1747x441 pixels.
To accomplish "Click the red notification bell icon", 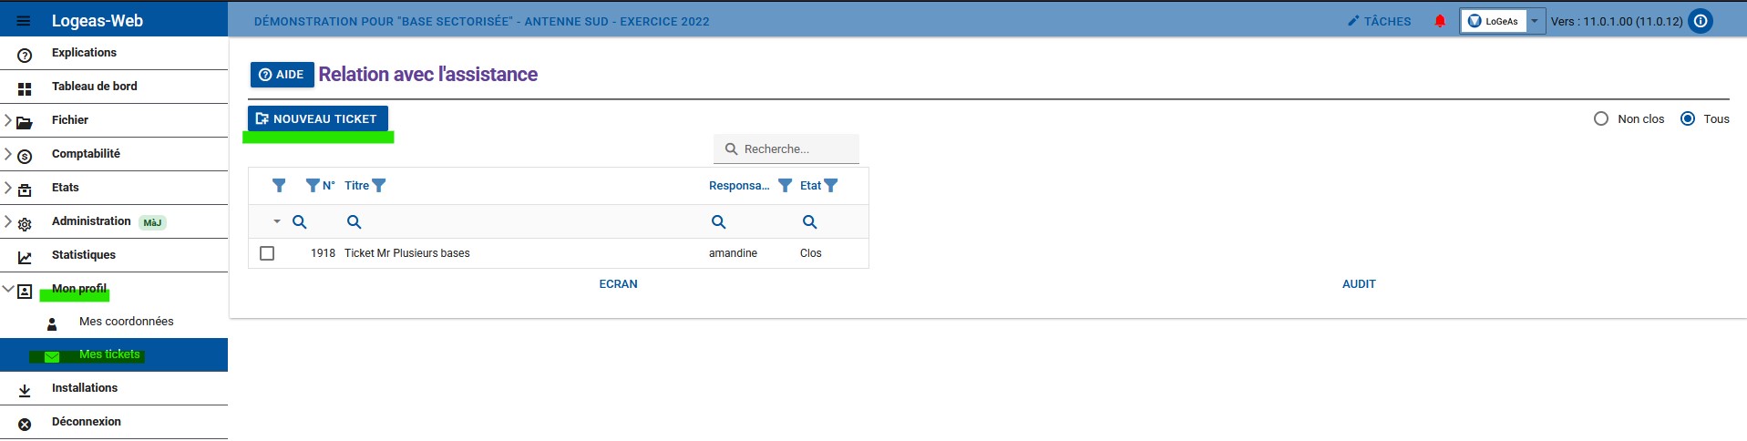I will [1440, 21].
